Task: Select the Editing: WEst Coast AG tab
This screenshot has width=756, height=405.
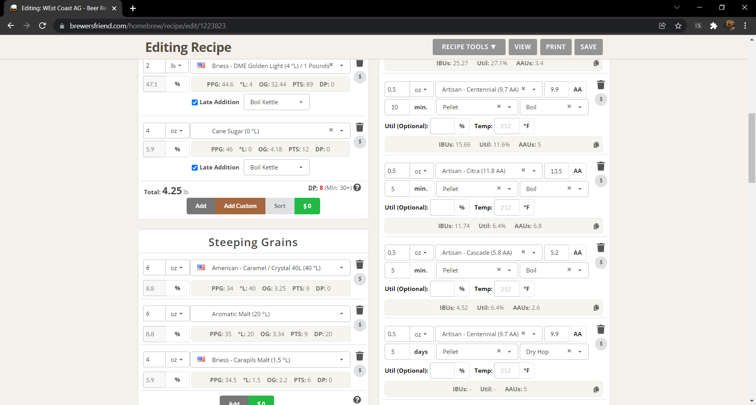Action: (63, 8)
